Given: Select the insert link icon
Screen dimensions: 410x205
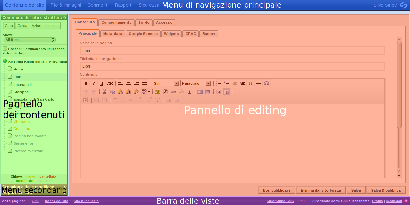Looking at the screenshot, I should pyautogui.click(x=173, y=92).
